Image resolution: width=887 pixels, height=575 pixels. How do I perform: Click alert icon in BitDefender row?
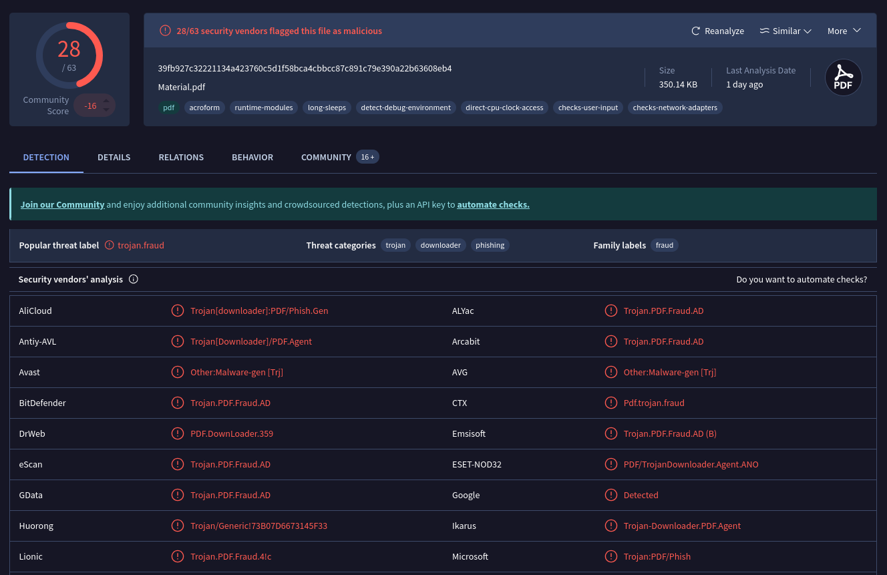point(178,403)
